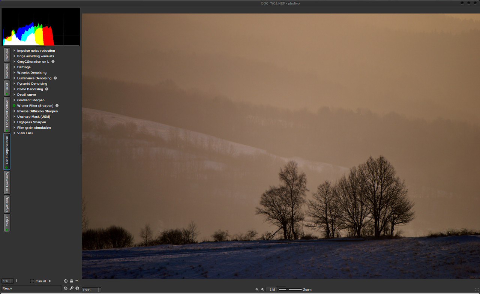The image size is (480, 294).
Task: Open the RGB vertical tab
Action: (x=7, y=88)
